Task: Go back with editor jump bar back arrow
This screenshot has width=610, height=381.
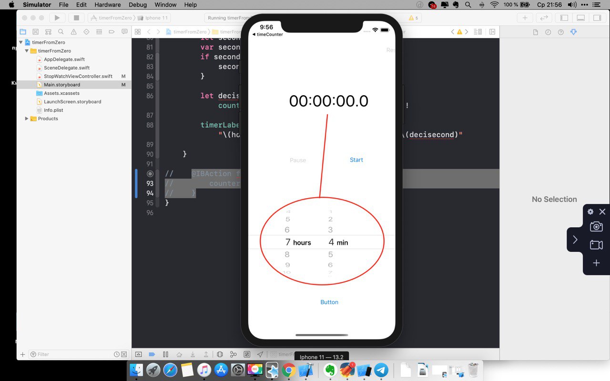Action: [x=149, y=32]
